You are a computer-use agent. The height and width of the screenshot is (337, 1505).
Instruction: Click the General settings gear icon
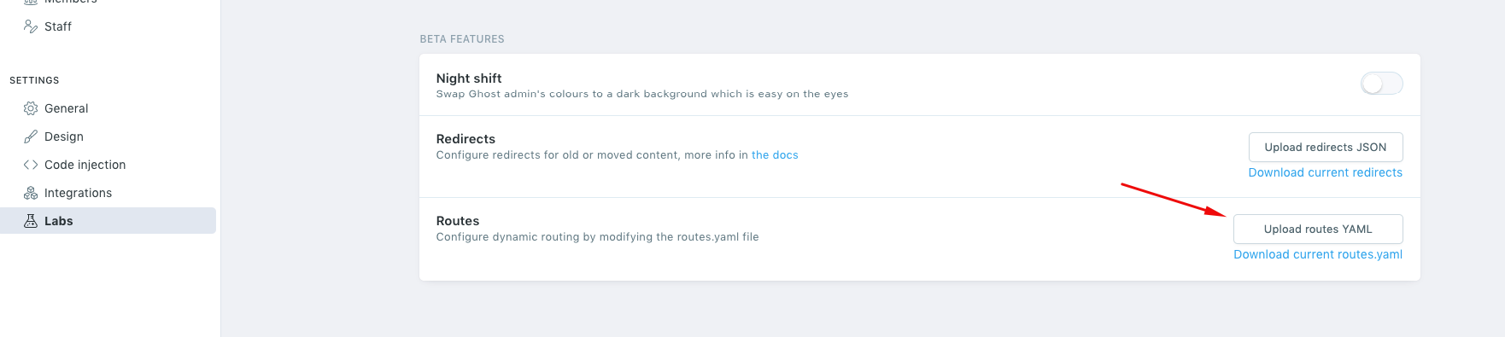pyautogui.click(x=31, y=108)
